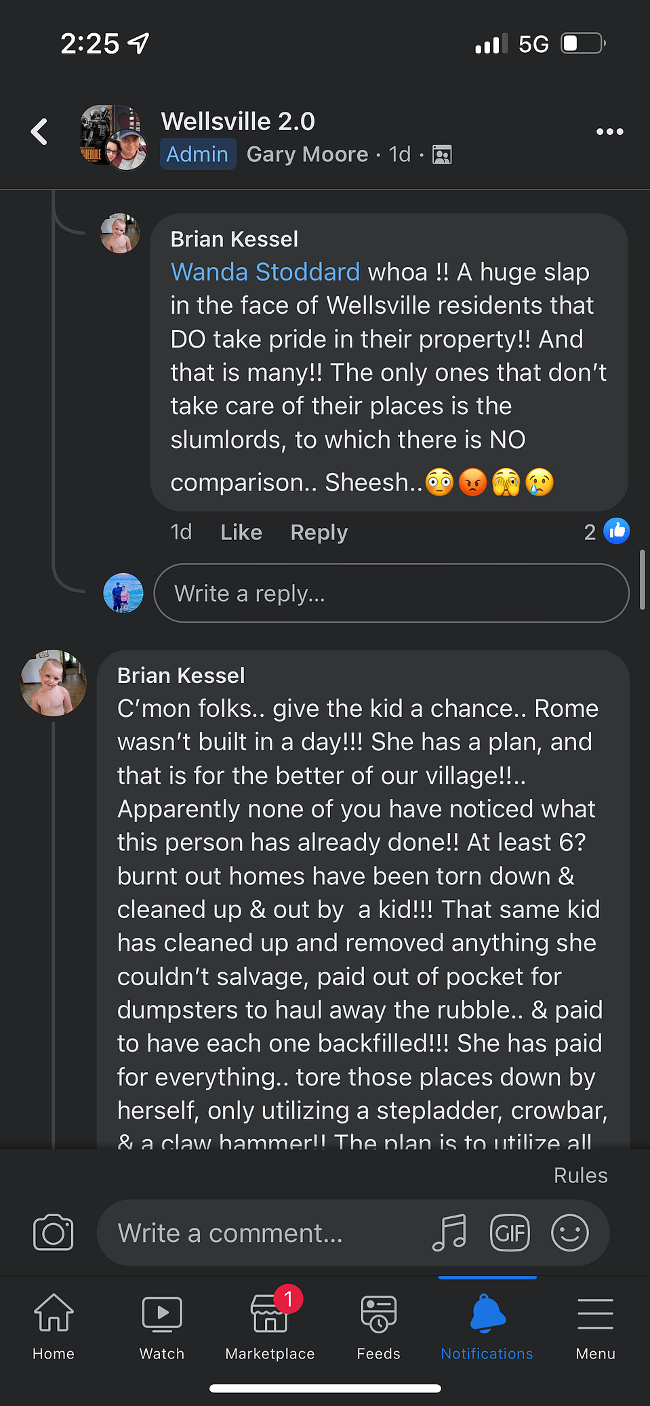The width and height of the screenshot is (650, 1406).
Task: Open the GIF picker in comment box
Action: (x=510, y=1233)
